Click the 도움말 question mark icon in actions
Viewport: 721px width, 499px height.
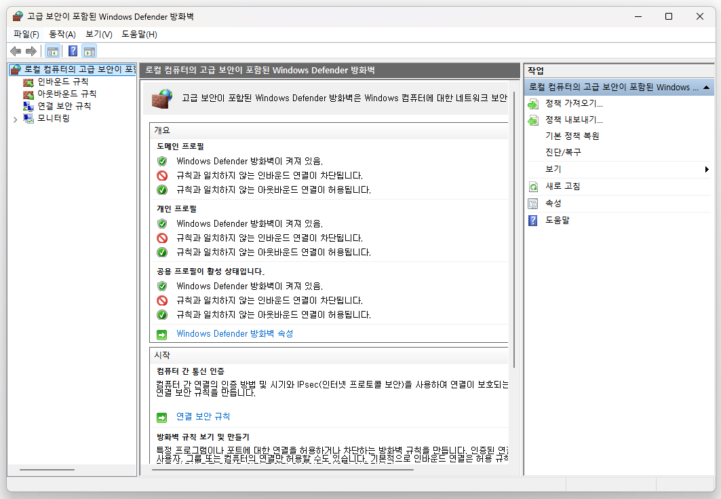coord(533,221)
